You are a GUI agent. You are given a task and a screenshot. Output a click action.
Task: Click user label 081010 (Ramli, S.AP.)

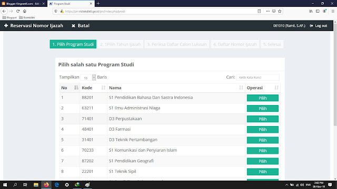(x=289, y=26)
